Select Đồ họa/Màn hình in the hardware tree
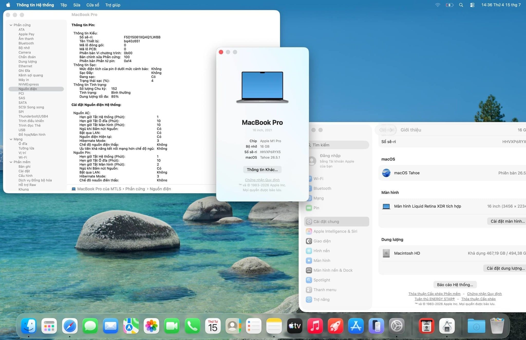This screenshot has height=340, width=526. 32,134
